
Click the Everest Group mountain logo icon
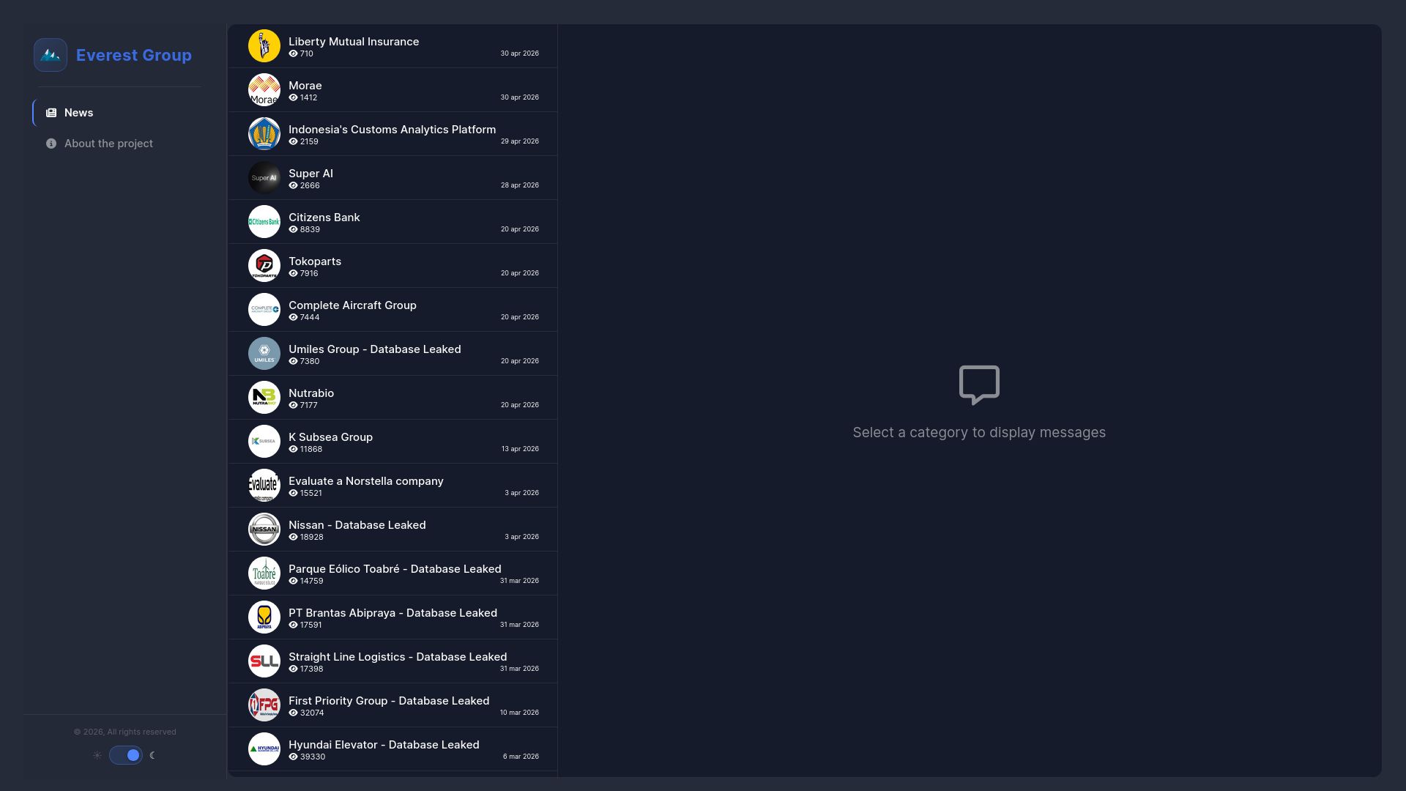[51, 55]
